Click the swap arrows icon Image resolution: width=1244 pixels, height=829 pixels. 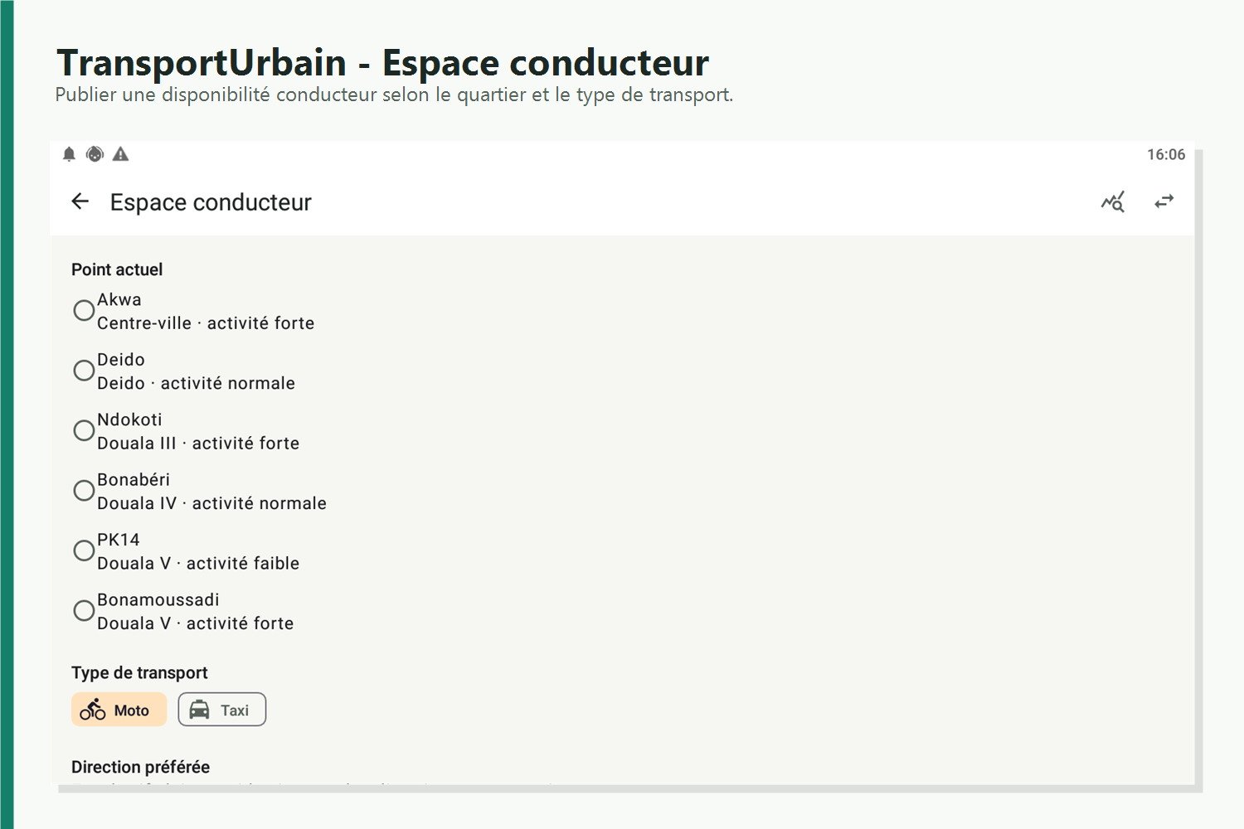coord(1164,201)
